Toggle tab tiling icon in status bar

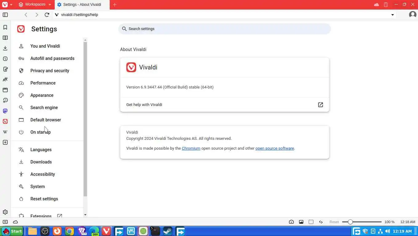311,222
